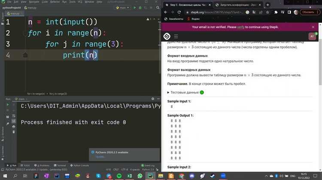Click the Stepik logo

coord(167,36)
